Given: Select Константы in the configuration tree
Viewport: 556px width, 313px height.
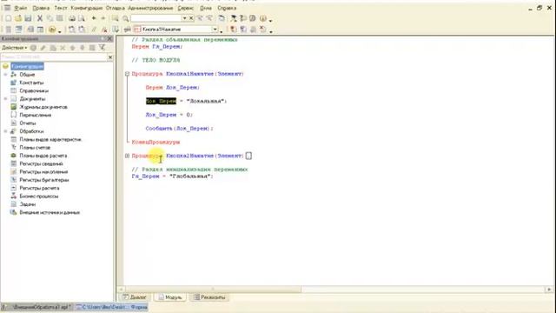Looking at the screenshot, I should 31,83.
